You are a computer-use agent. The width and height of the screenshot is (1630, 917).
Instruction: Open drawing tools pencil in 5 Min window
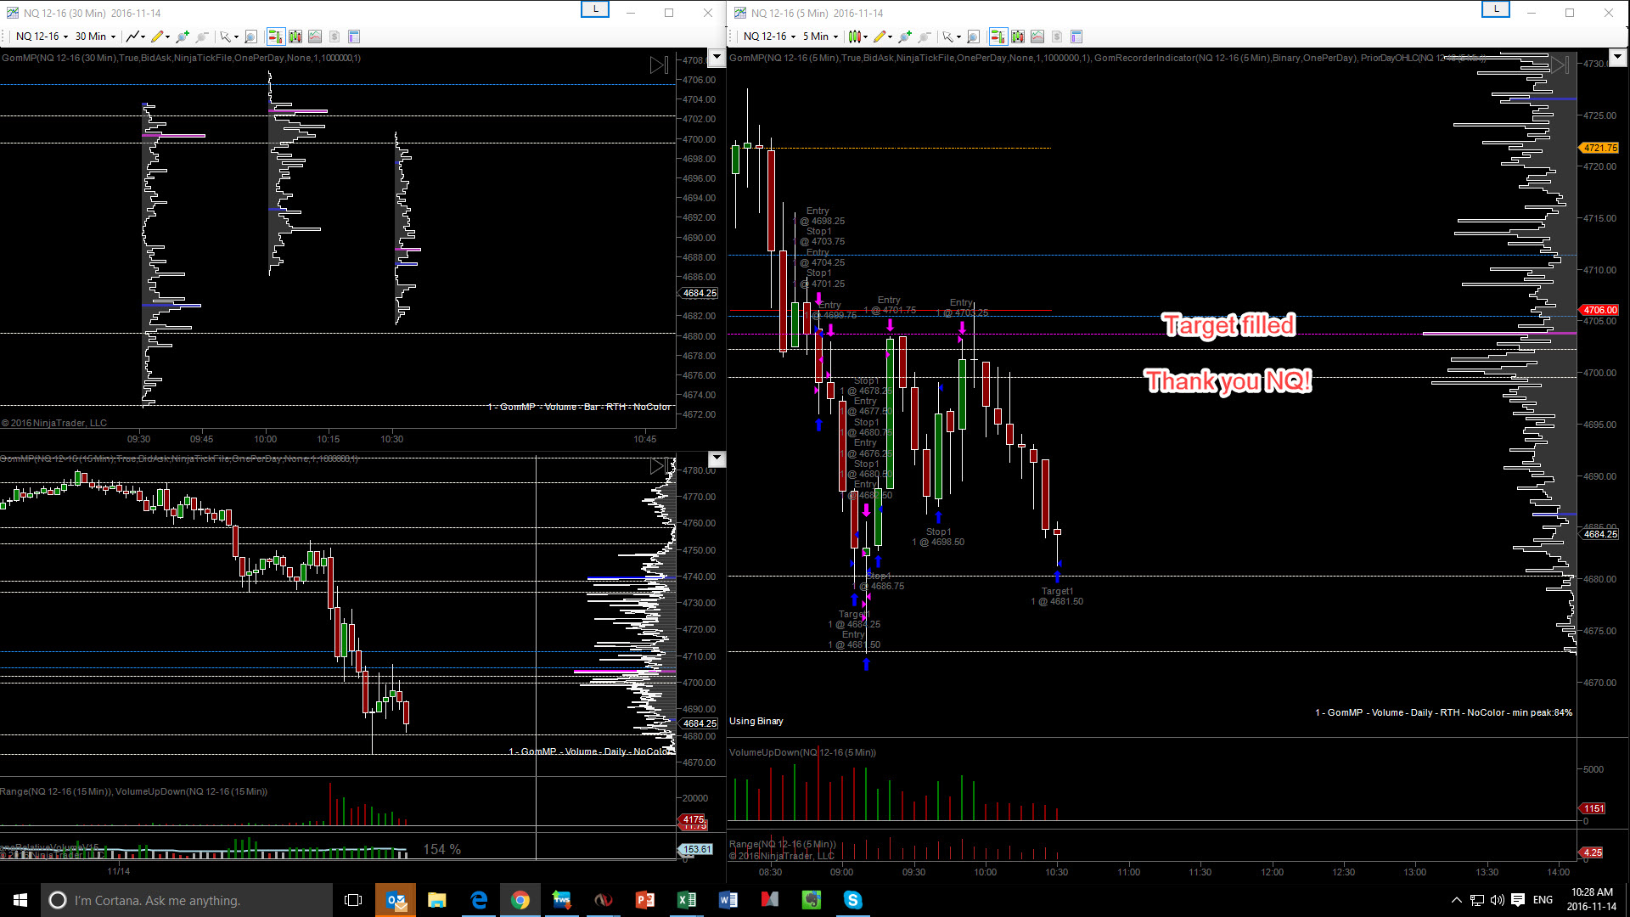pyautogui.click(x=880, y=37)
